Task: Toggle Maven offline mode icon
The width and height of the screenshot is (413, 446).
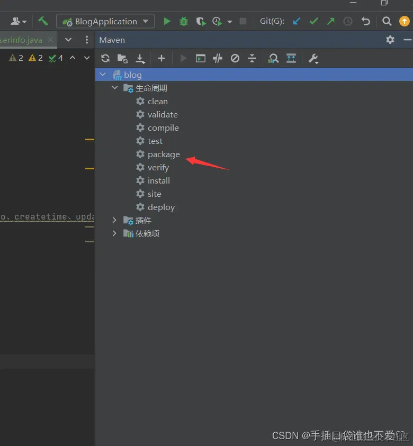Action: tap(218, 58)
